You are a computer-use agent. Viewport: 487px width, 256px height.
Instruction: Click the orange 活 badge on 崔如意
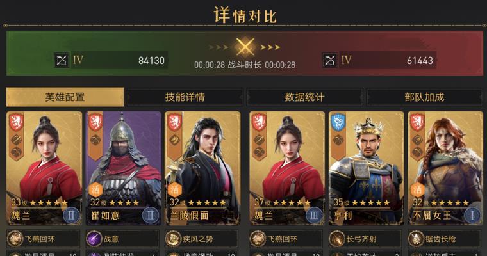click(95, 189)
